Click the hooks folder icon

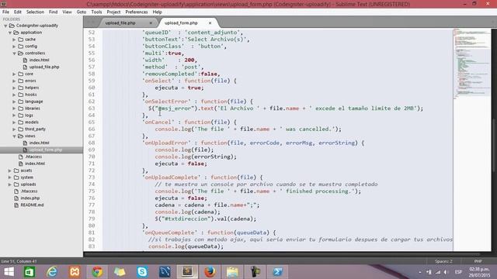pyautogui.click(x=21, y=95)
